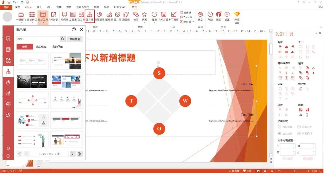The image size is (324, 173).
Task: Click the 補間 tween animation icon
Action: point(136,16)
